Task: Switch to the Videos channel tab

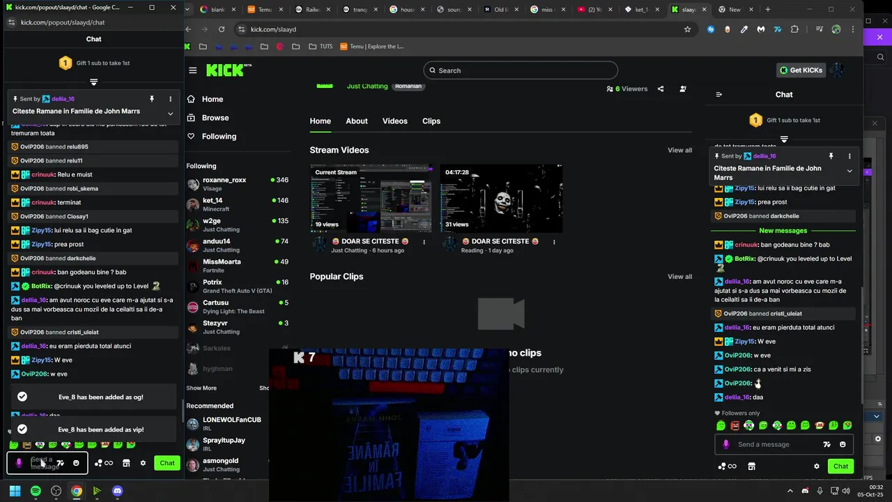Action: pyautogui.click(x=395, y=121)
